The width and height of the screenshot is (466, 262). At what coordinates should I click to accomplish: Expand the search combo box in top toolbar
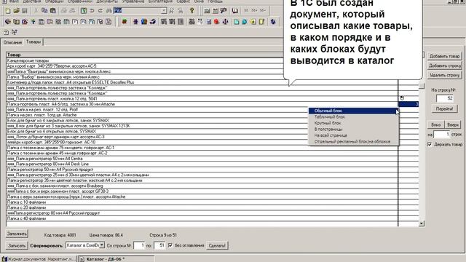click(164, 11)
